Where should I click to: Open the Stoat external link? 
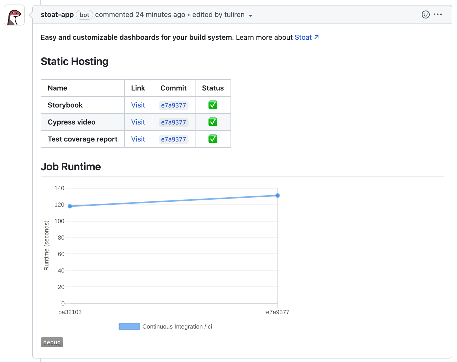[x=306, y=37]
